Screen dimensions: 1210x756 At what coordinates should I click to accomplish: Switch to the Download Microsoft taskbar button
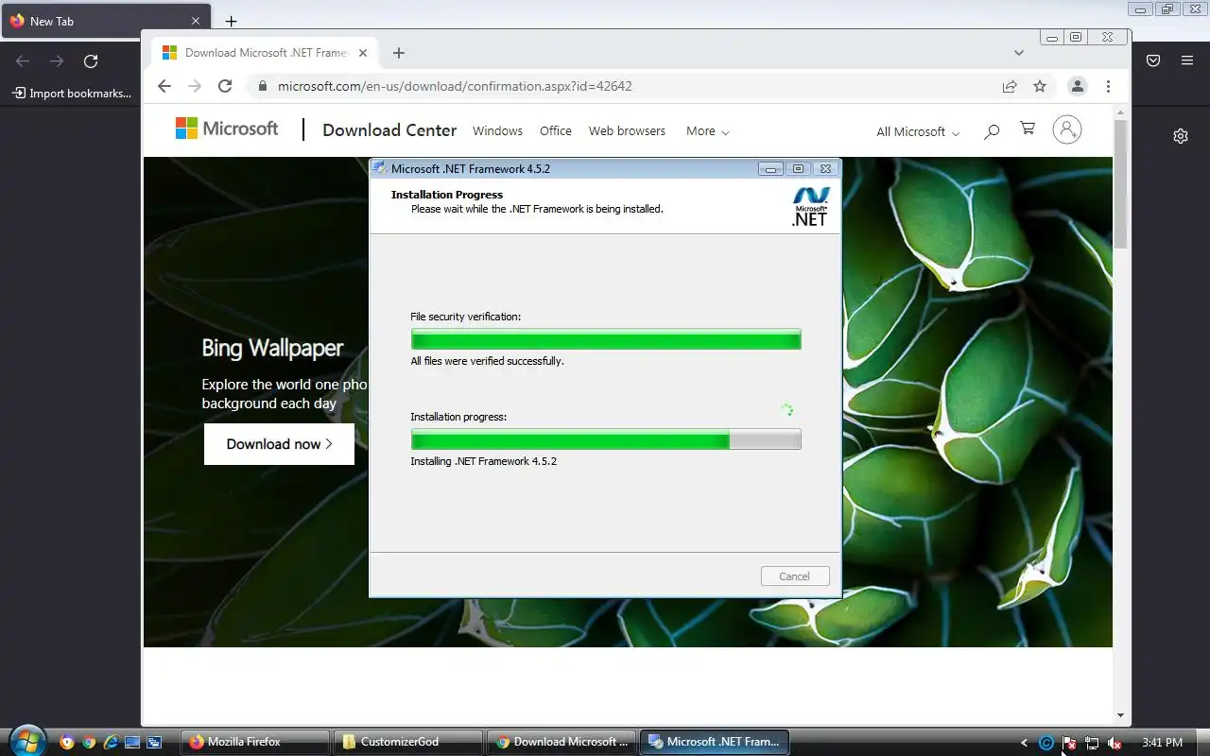(x=563, y=742)
